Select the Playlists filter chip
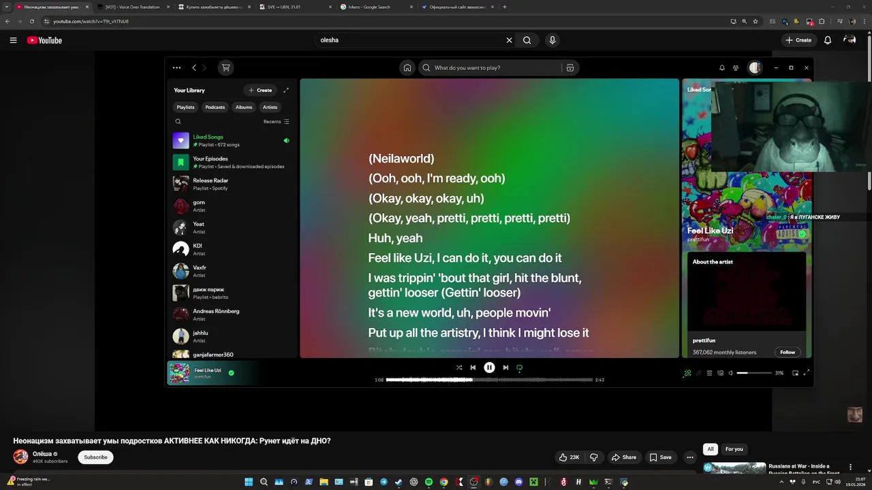Viewport: 872px width, 490px height. tap(185, 107)
